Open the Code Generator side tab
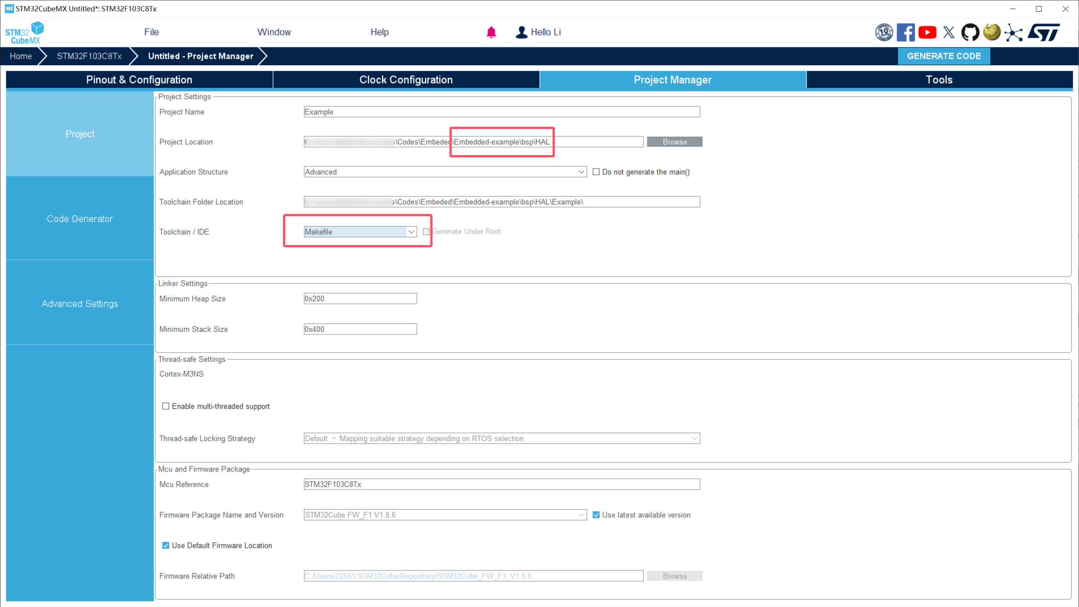Image resolution: width=1079 pixels, height=607 pixels. click(x=80, y=218)
